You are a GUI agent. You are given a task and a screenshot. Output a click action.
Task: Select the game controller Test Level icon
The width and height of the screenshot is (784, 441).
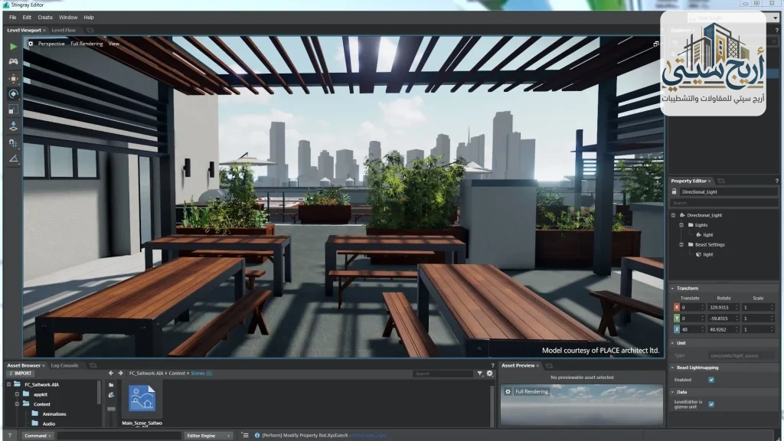tap(12, 61)
